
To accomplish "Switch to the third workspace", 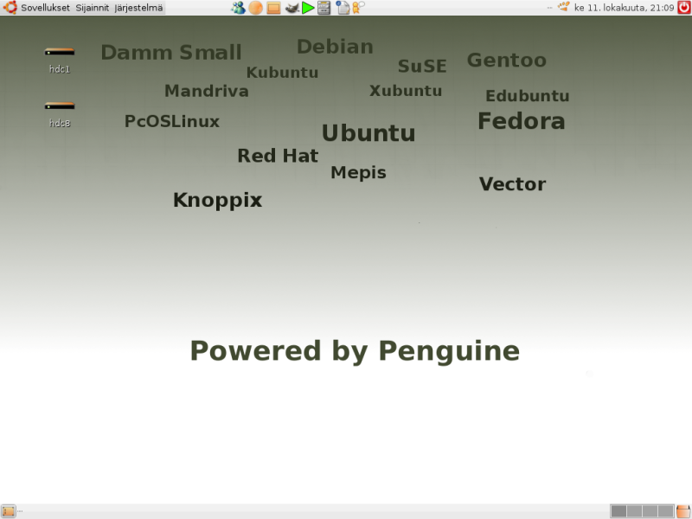I will tap(650, 511).
